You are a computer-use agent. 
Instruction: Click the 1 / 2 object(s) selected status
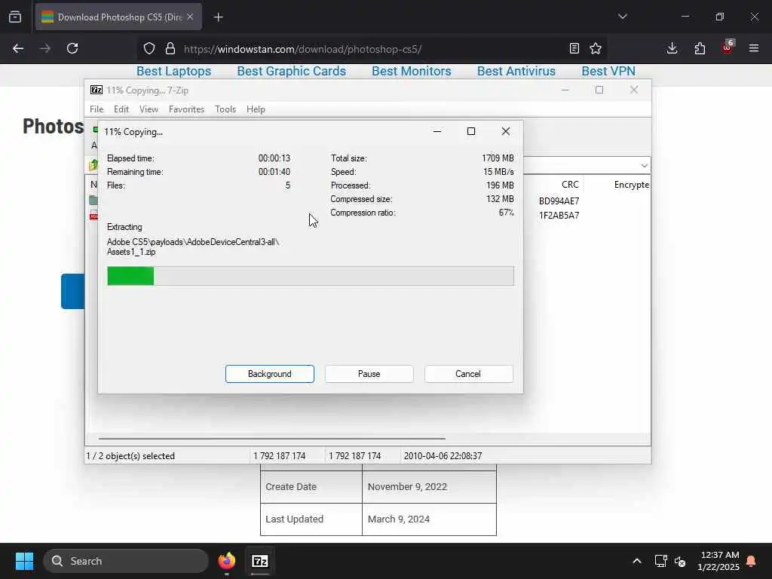(x=130, y=456)
